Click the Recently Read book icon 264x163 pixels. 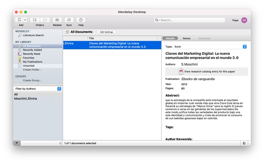20,54
